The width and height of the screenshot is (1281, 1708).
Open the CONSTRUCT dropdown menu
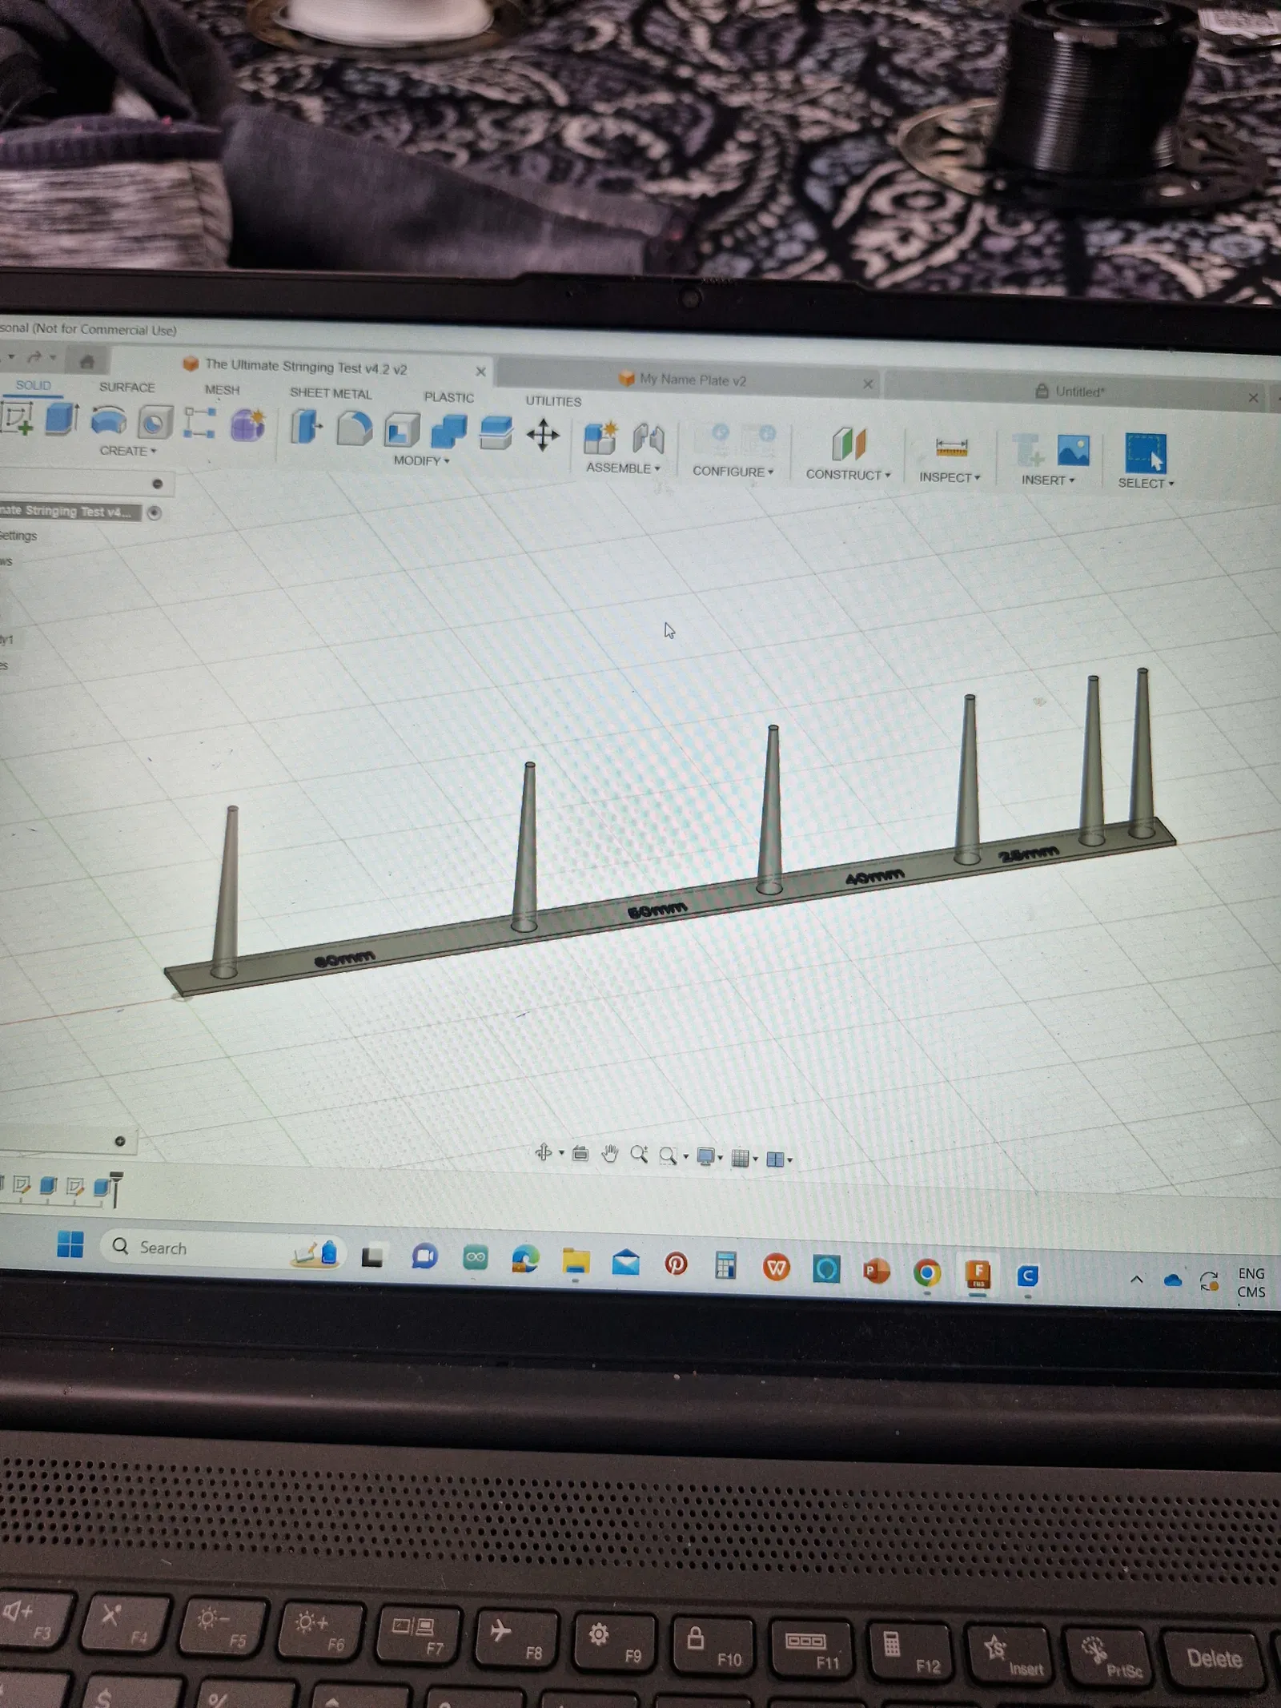848,474
